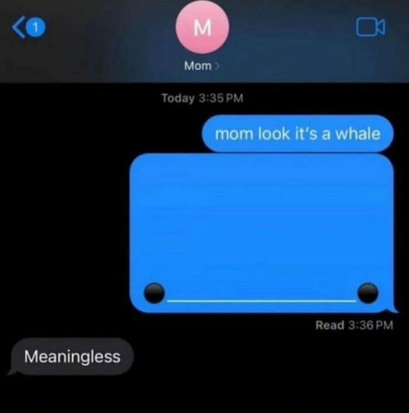Open the pink M contact avatar
Screen dimensions: 409x413
point(202,27)
